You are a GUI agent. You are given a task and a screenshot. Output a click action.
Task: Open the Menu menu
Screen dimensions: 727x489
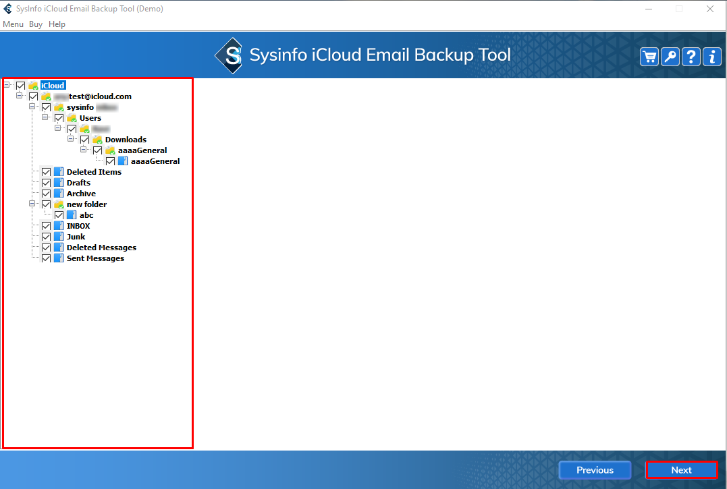pyautogui.click(x=13, y=24)
